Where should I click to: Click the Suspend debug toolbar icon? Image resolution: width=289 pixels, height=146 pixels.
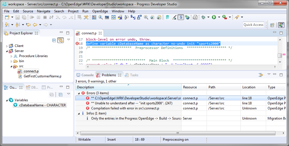click(38, 17)
